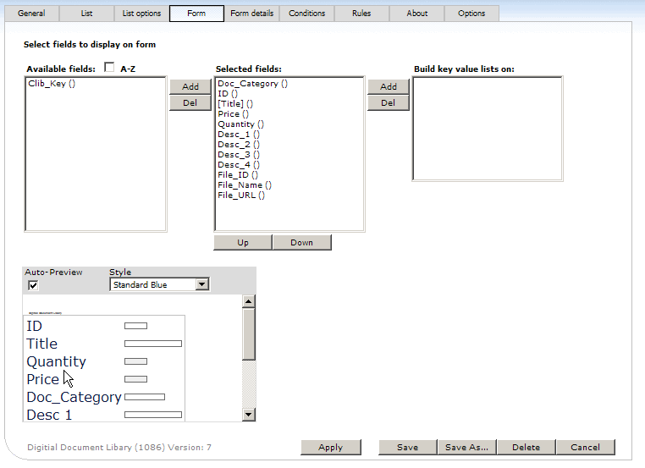The image size is (645, 468).
Task: Move selected field Down
Action: (x=302, y=243)
